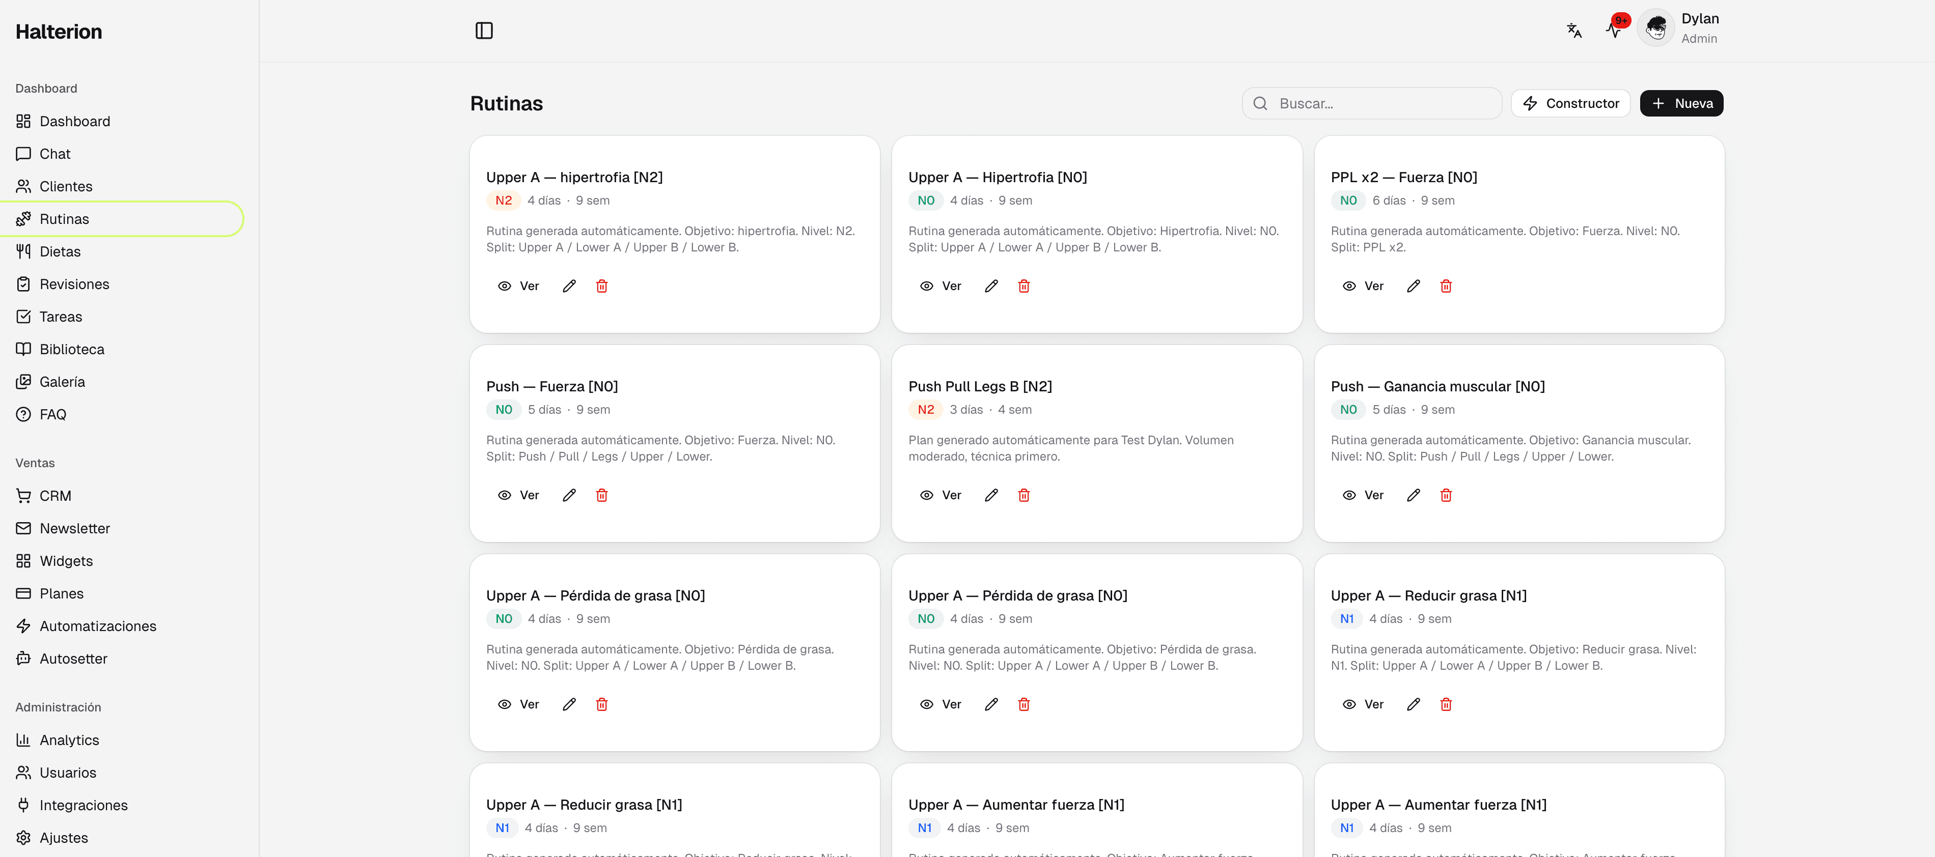
Task: Click the Galería images icon
Action: click(x=23, y=382)
